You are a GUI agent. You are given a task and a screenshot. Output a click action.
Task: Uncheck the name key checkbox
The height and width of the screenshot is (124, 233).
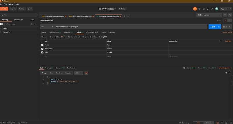coord(42,45)
